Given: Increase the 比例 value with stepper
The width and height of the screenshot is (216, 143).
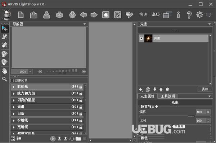Looking at the screenshot, I should pos(208,120).
